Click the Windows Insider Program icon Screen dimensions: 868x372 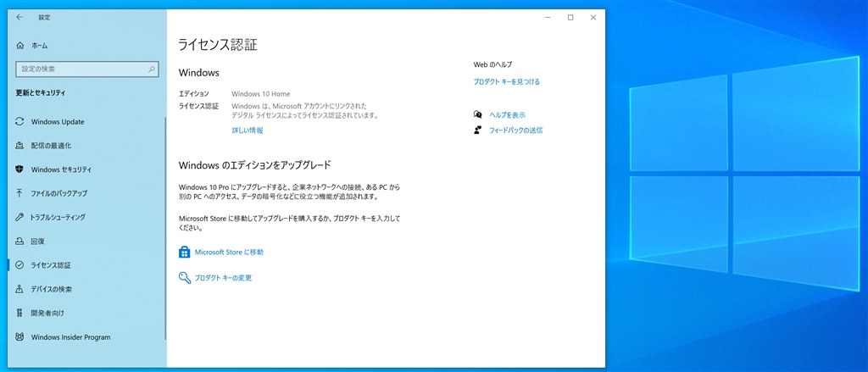click(20, 337)
